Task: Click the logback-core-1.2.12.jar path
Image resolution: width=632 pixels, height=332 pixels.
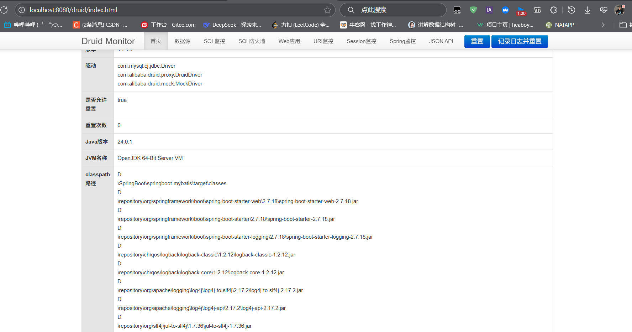Action: pos(201,273)
